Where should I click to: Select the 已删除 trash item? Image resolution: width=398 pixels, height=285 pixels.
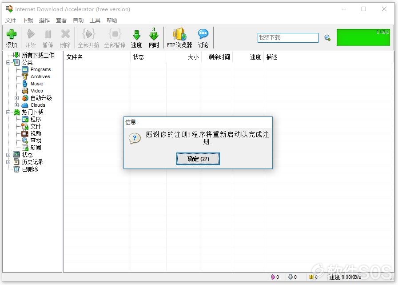click(x=30, y=169)
